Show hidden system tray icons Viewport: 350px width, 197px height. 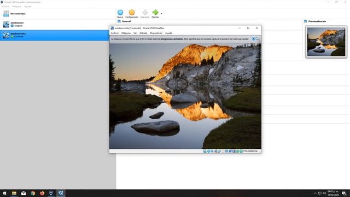pos(315,193)
